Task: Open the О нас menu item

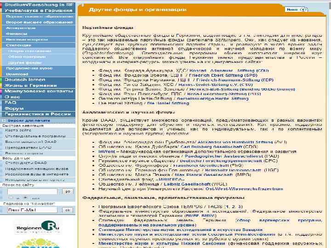Action: pos(12,97)
